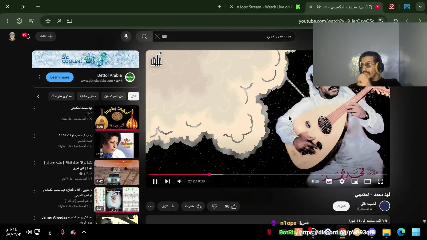Open فهد محمد أحكميني 8:28 thumbnail
This screenshot has height=240, width=427.
pyautogui.click(x=117, y=118)
